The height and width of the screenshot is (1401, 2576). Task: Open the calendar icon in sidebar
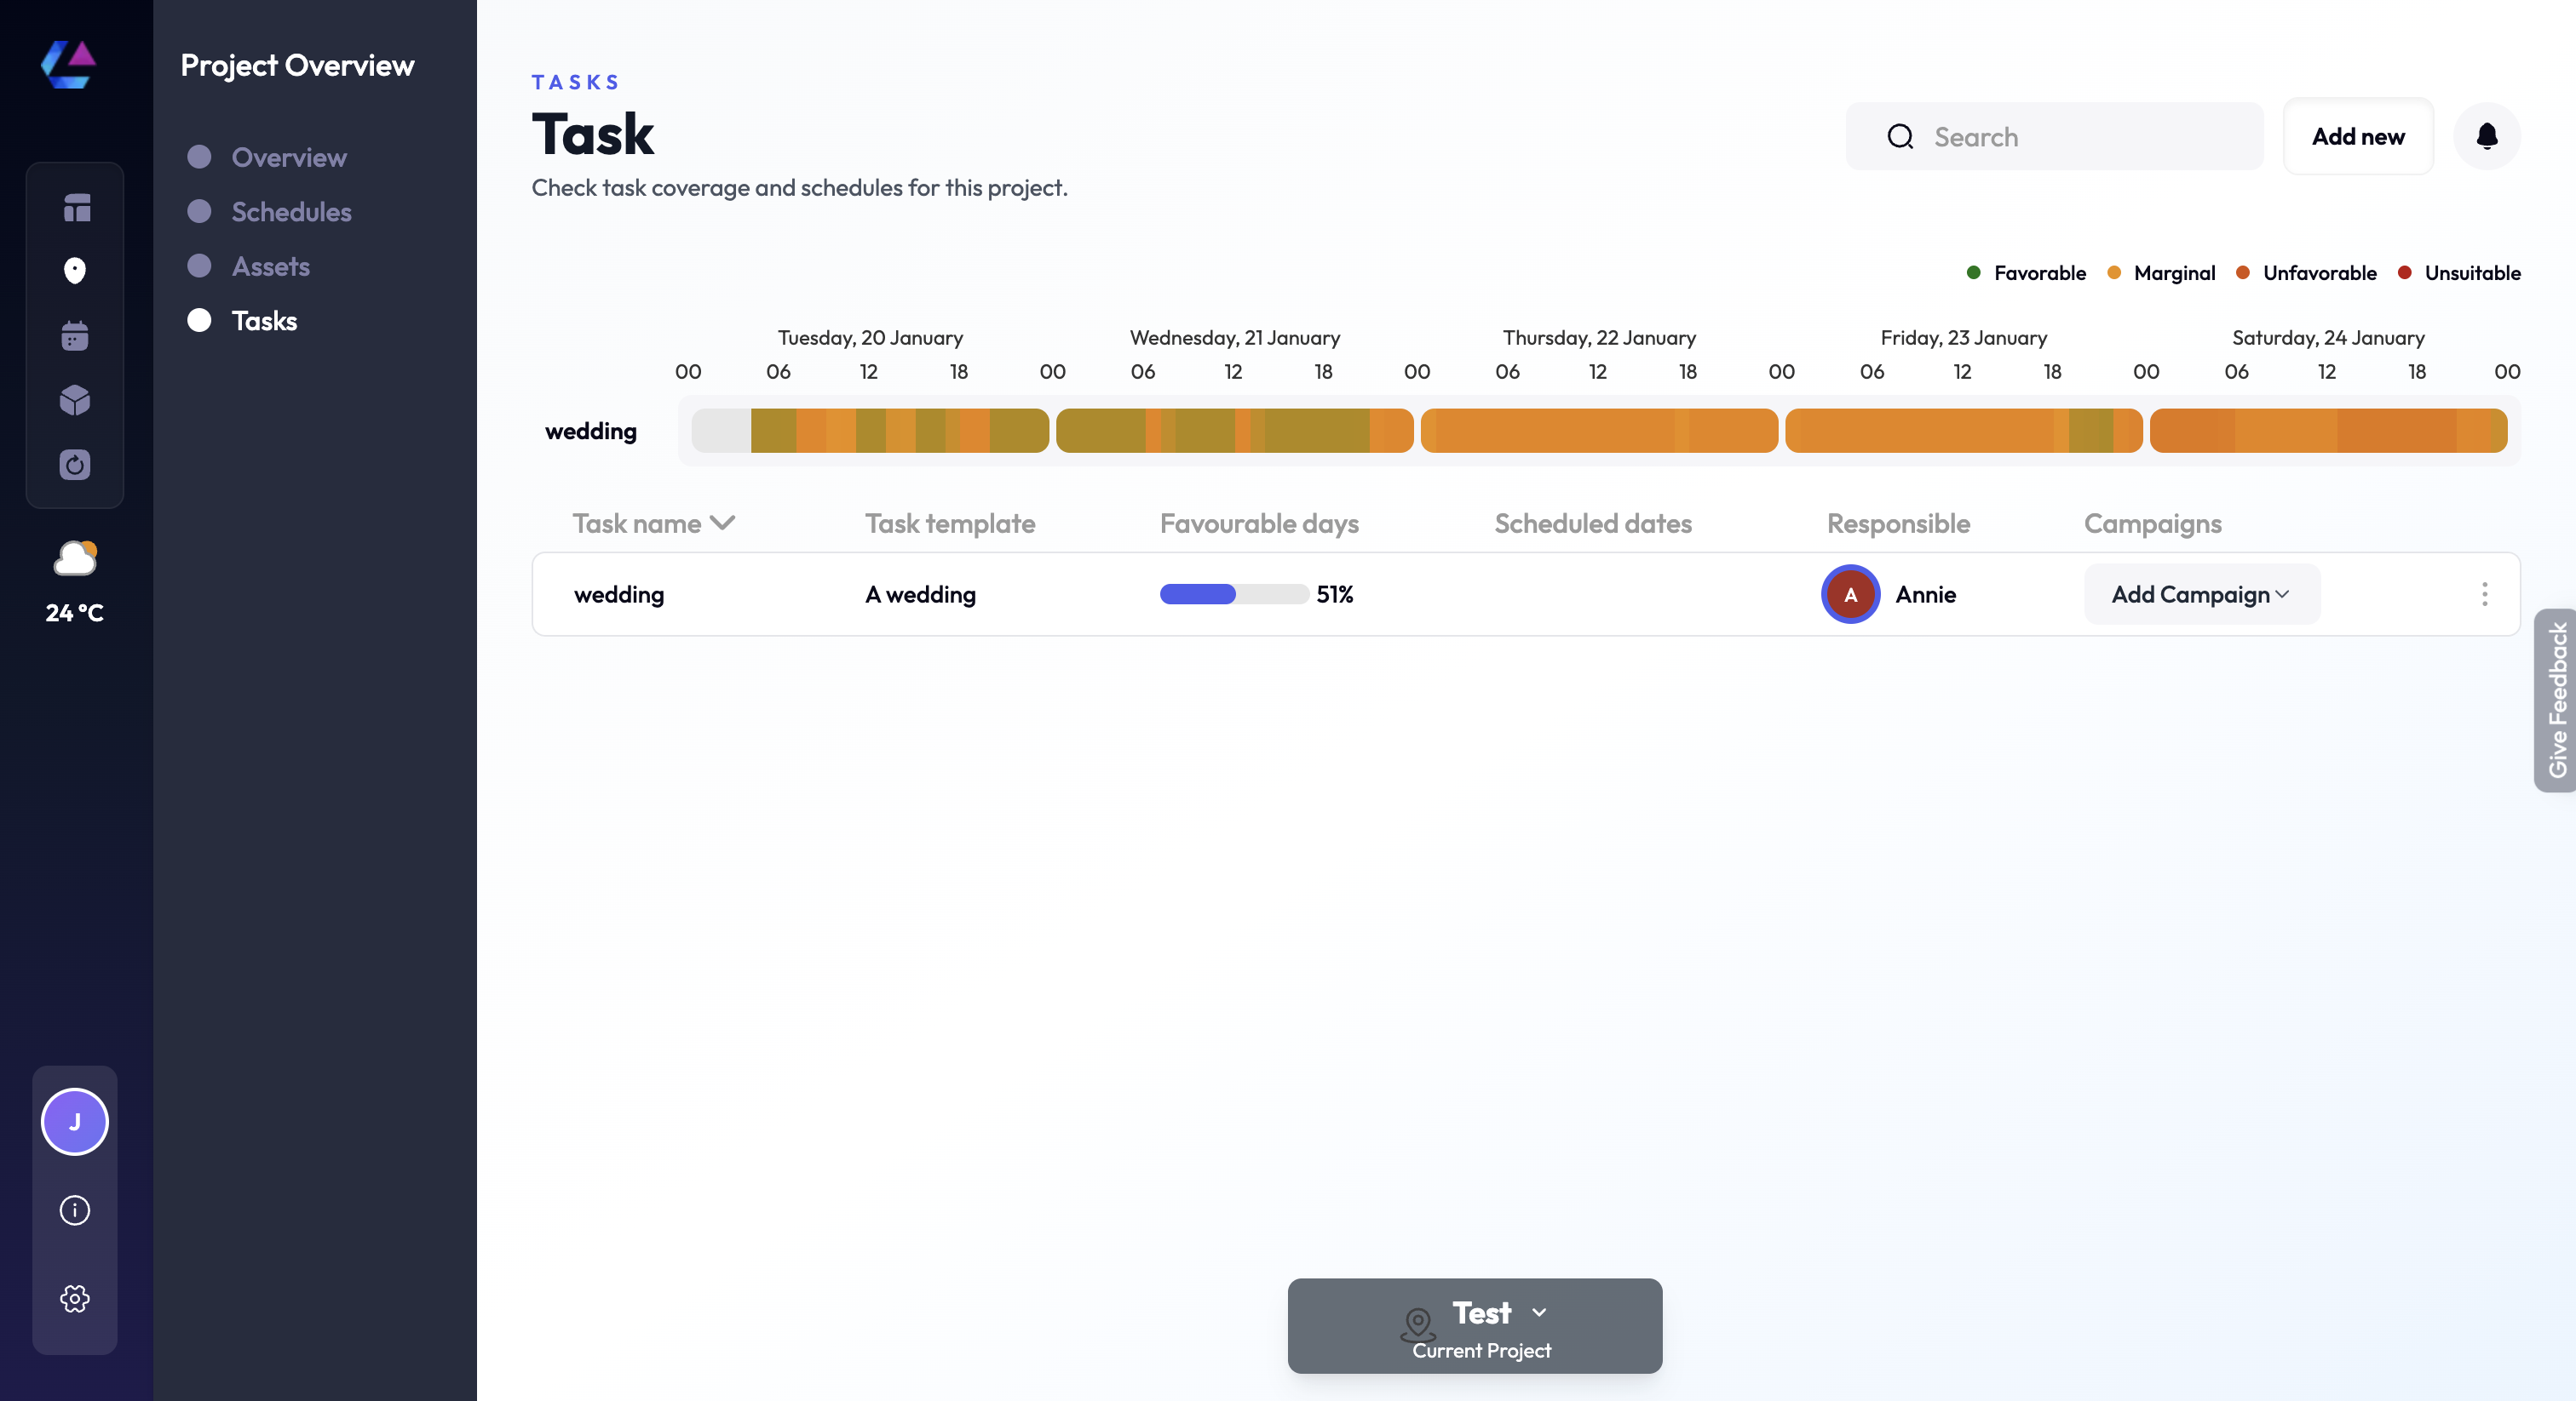click(x=75, y=335)
